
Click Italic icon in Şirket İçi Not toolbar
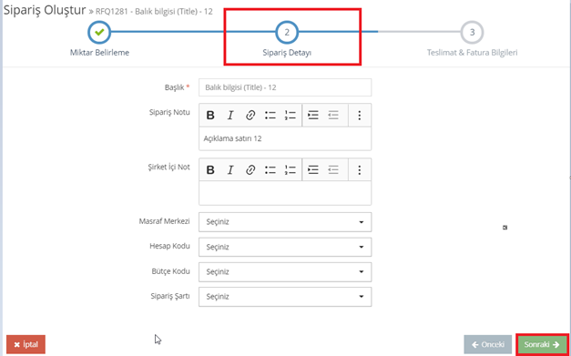230,169
